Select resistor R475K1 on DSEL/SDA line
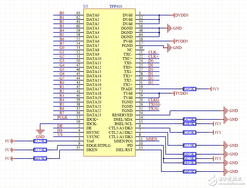The width and height of the screenshot is (247, 188). [190, 119]
